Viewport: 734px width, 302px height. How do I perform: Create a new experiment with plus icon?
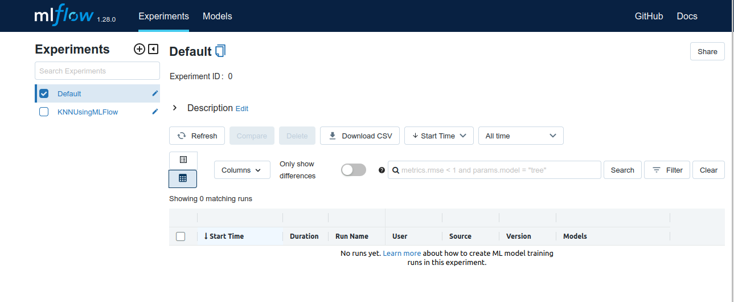point(140,49)
